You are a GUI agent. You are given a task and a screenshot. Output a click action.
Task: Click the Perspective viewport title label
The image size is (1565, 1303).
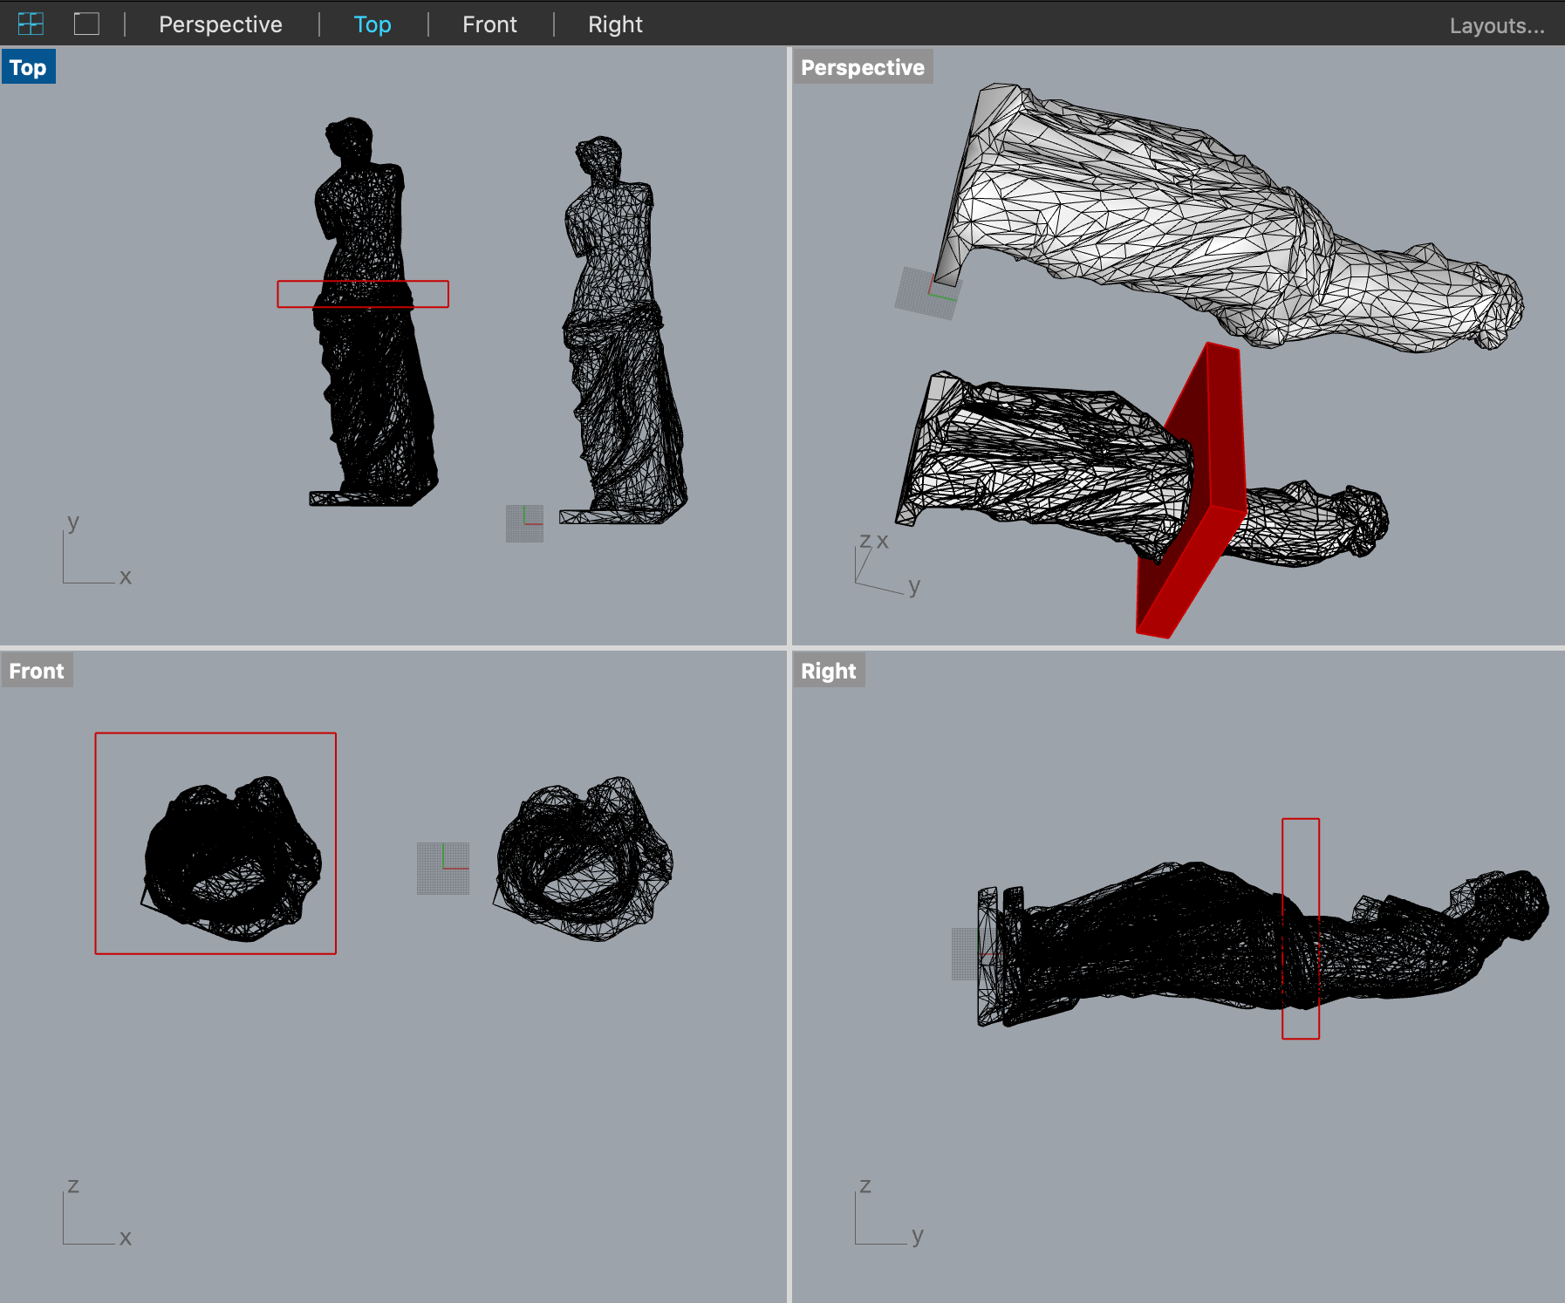tap(863, 67)
